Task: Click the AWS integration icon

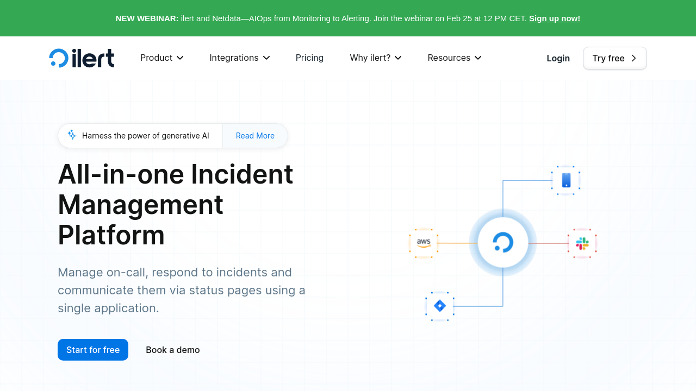Action: [x=424, y=243]
